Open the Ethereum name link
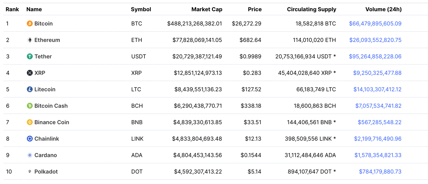 point(47,40)
